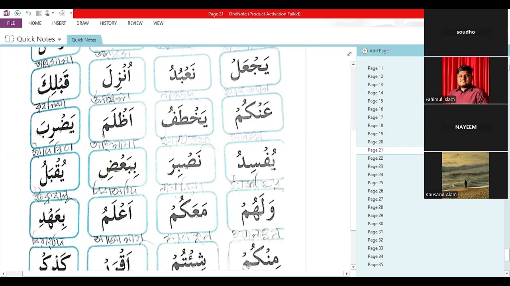Click the expand page full-view arrow icon
The height and width of the screenshot is (286, 510).
pos(349,54)
